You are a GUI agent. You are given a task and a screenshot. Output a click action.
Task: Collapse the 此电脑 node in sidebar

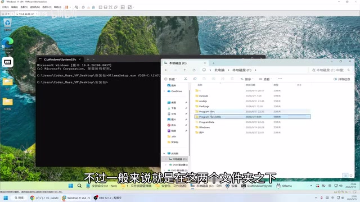(164, 153)
